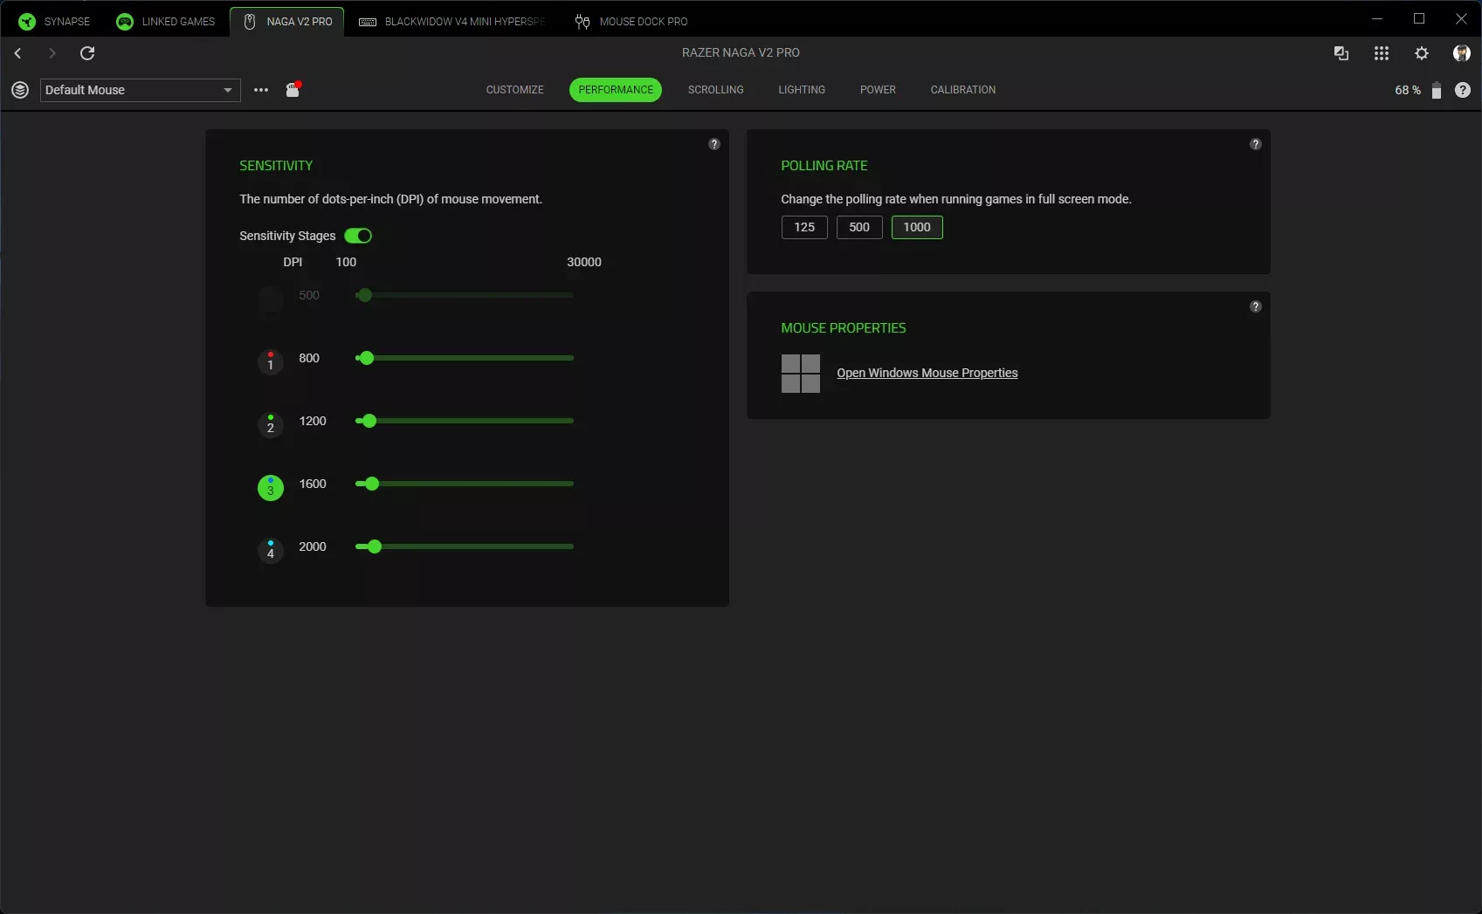This screenshot has width=1482, height=914.
Task: Set polling rate to 125
Action: (804, 227)
